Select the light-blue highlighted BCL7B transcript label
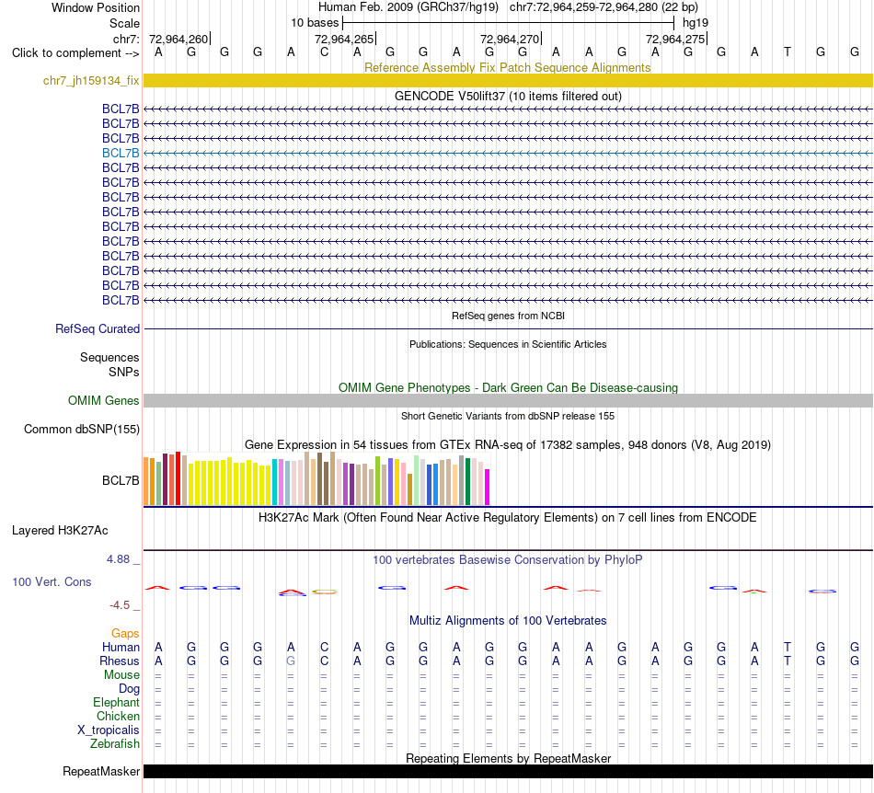The width and height of the screenshot is (874, 793). coord(121,153)
